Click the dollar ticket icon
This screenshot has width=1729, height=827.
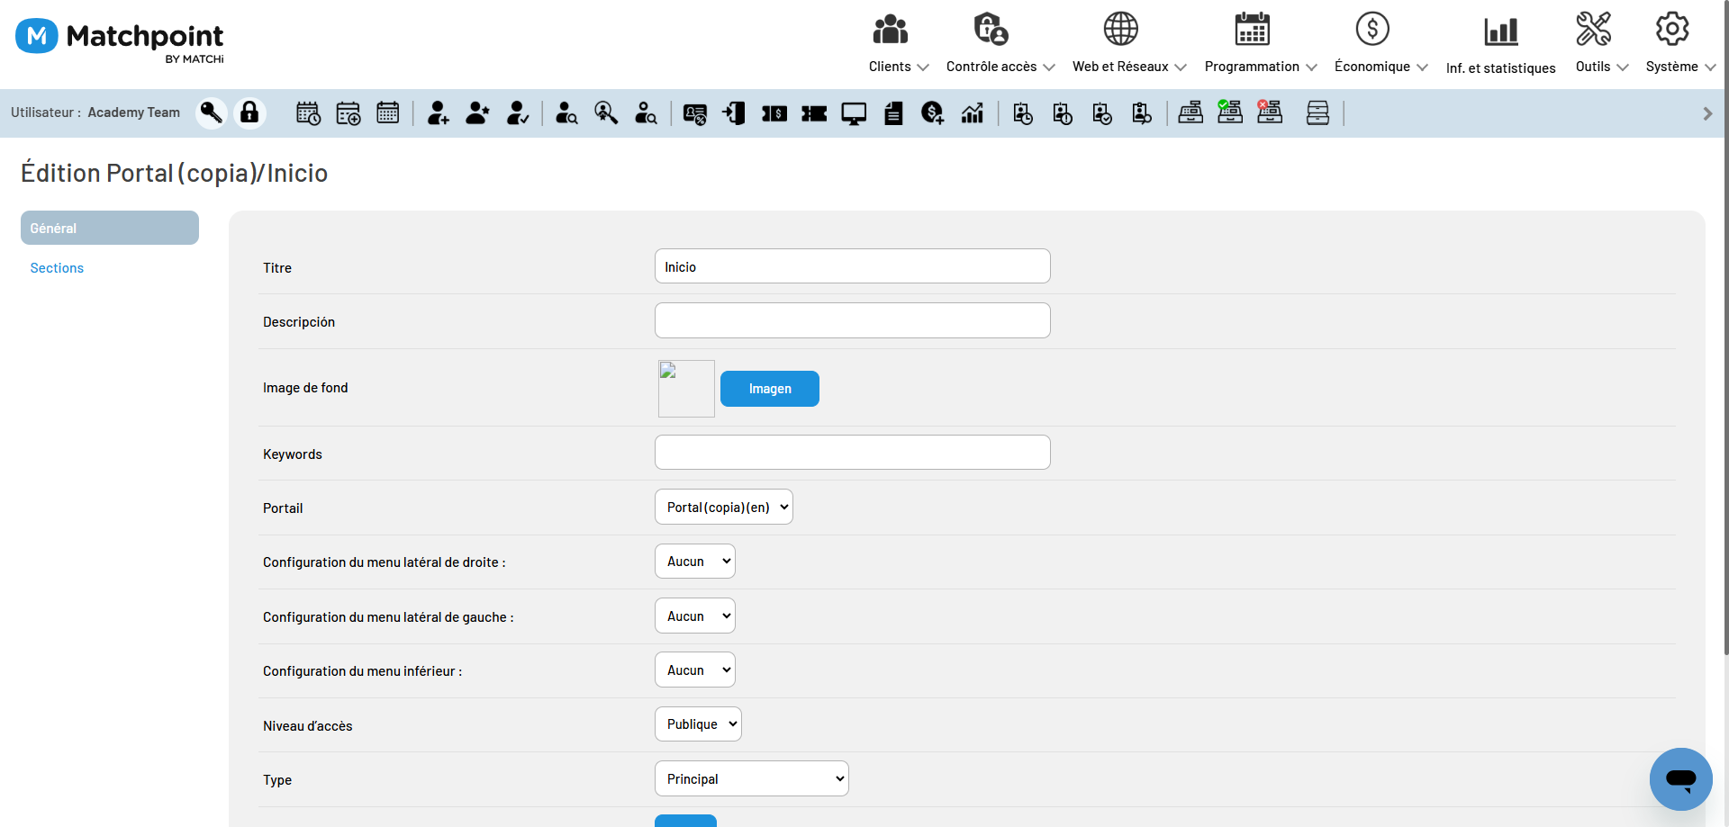774,113
